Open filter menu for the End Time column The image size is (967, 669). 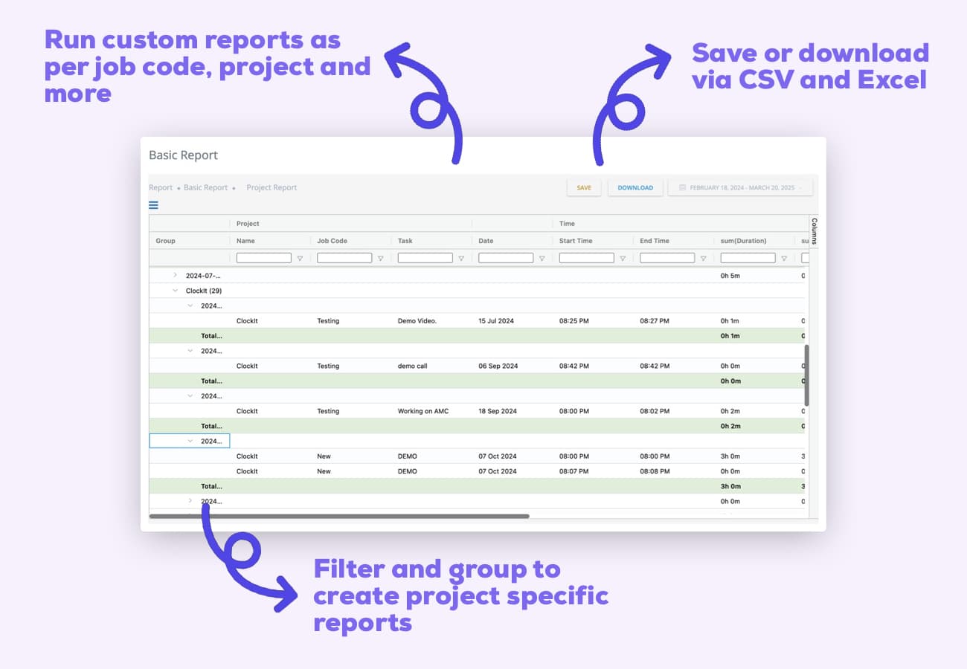point(703,259)
